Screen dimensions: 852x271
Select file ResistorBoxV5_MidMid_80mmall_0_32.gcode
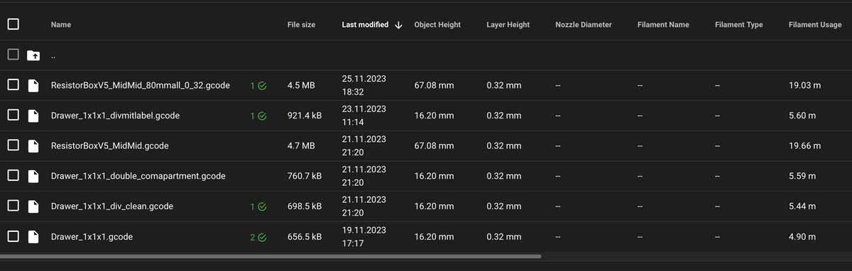coord(141,85)
